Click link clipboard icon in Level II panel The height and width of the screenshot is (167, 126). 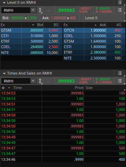pyautogui.click(x=40, y=10)
